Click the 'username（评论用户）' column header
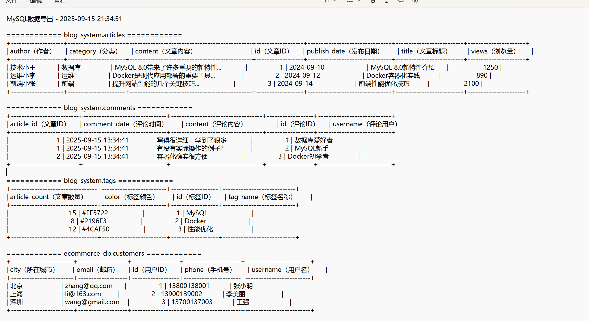 (365, 124)
